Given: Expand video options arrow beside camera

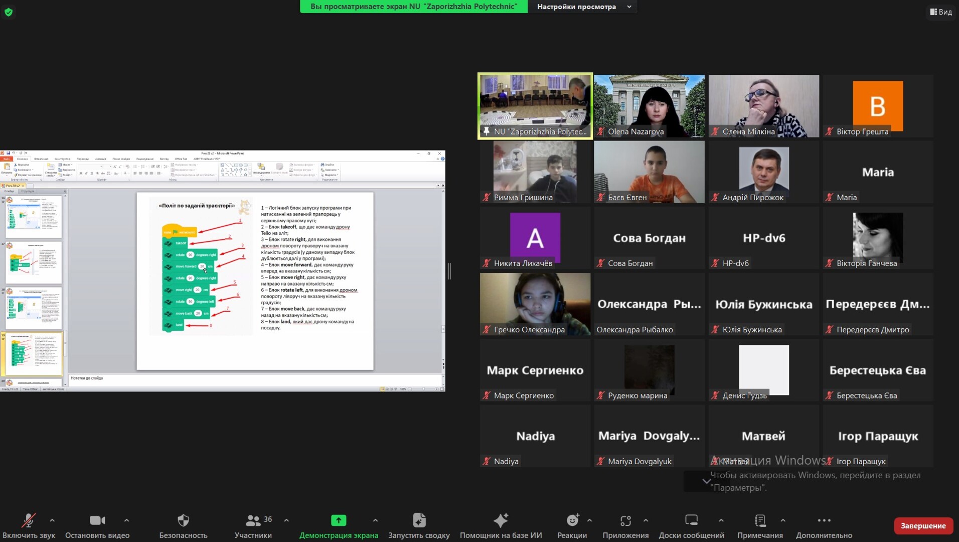Looking at the screenshot, I should click(126, 520).
